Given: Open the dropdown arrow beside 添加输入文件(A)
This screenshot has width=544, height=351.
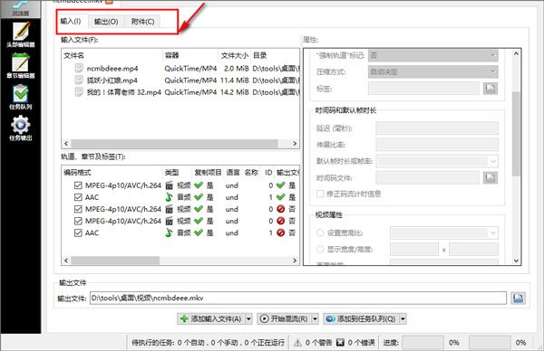Looking at the screenshot, I should pos(248,318).
